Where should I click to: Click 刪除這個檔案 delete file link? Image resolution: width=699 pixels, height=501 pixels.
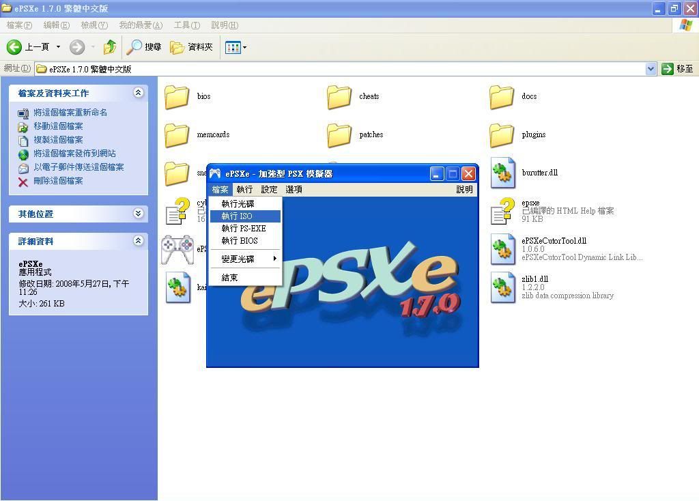59,181
